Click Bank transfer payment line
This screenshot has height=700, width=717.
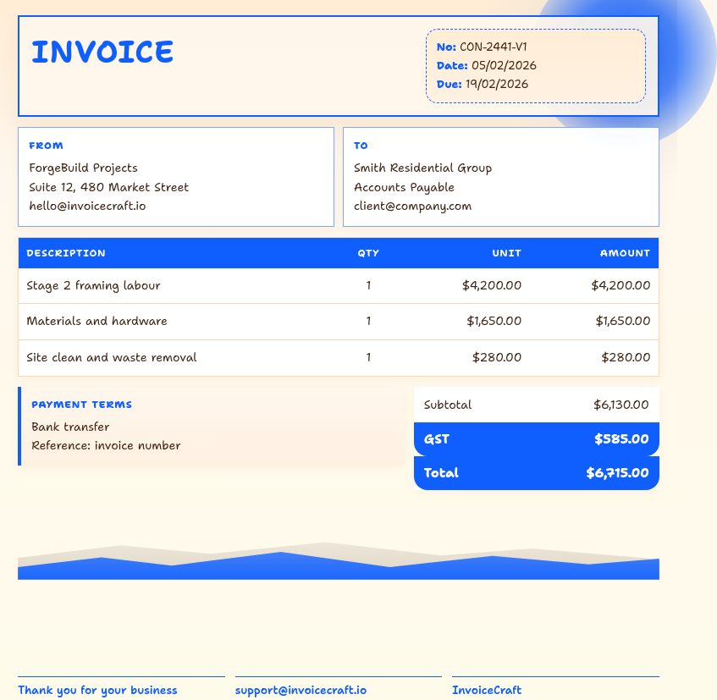70,427
